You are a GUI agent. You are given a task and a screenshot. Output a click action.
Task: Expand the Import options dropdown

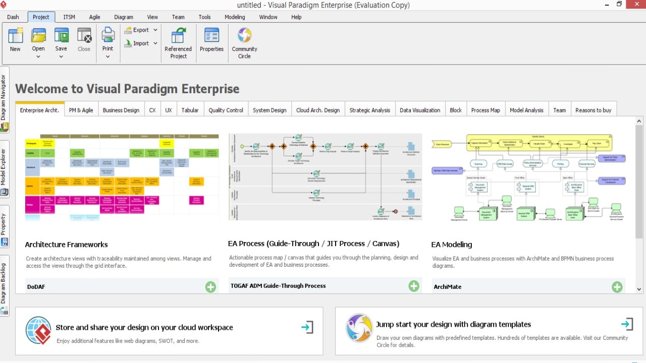point(155,43)
